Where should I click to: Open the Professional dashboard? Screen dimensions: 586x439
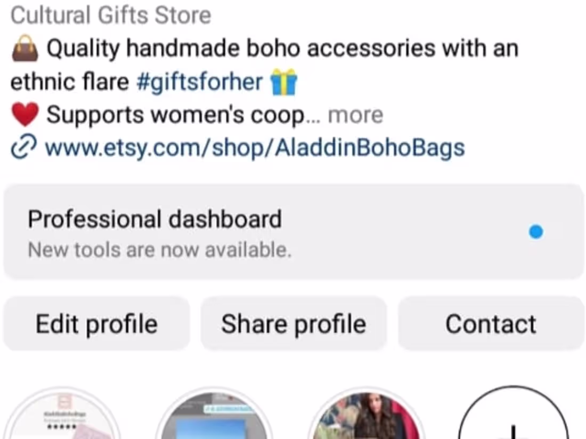pos(294,232)
